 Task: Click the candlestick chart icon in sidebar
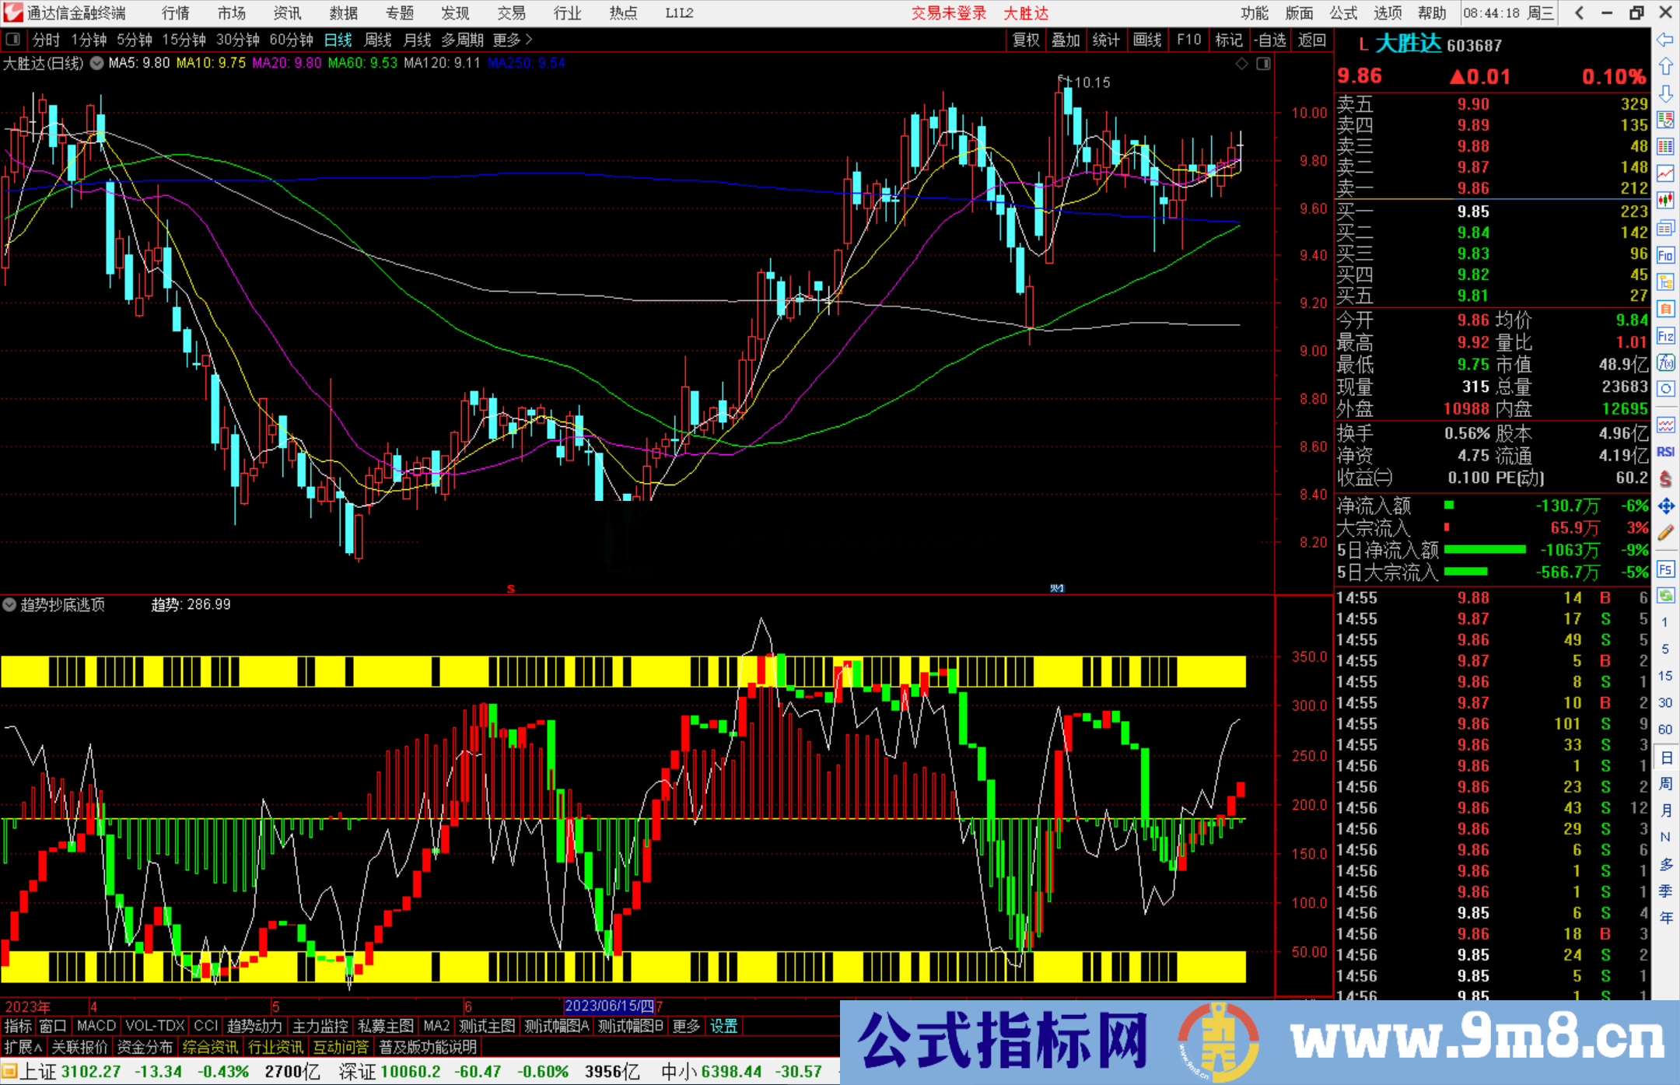[1665, 201]
